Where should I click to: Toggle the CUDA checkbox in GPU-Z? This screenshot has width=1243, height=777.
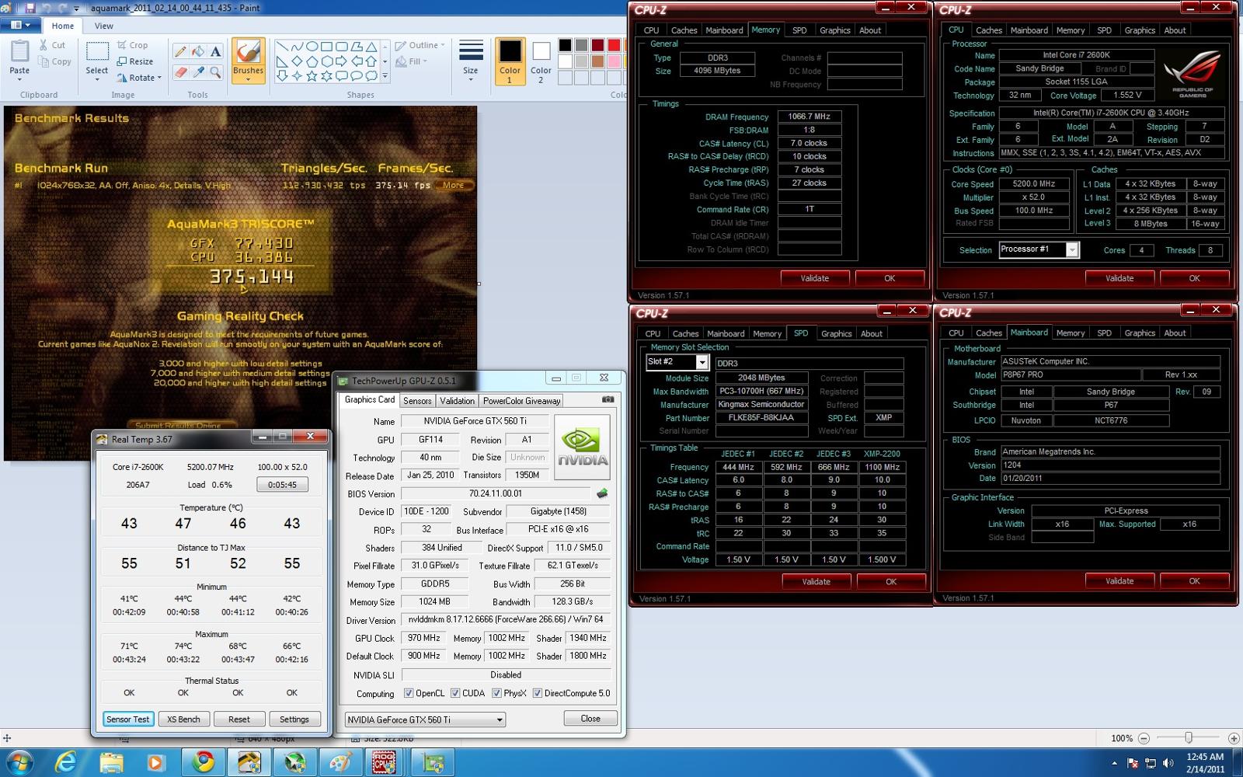coord(455,693)
